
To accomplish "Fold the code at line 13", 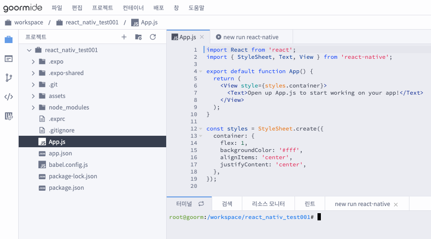I will click(x=201, y=136).
